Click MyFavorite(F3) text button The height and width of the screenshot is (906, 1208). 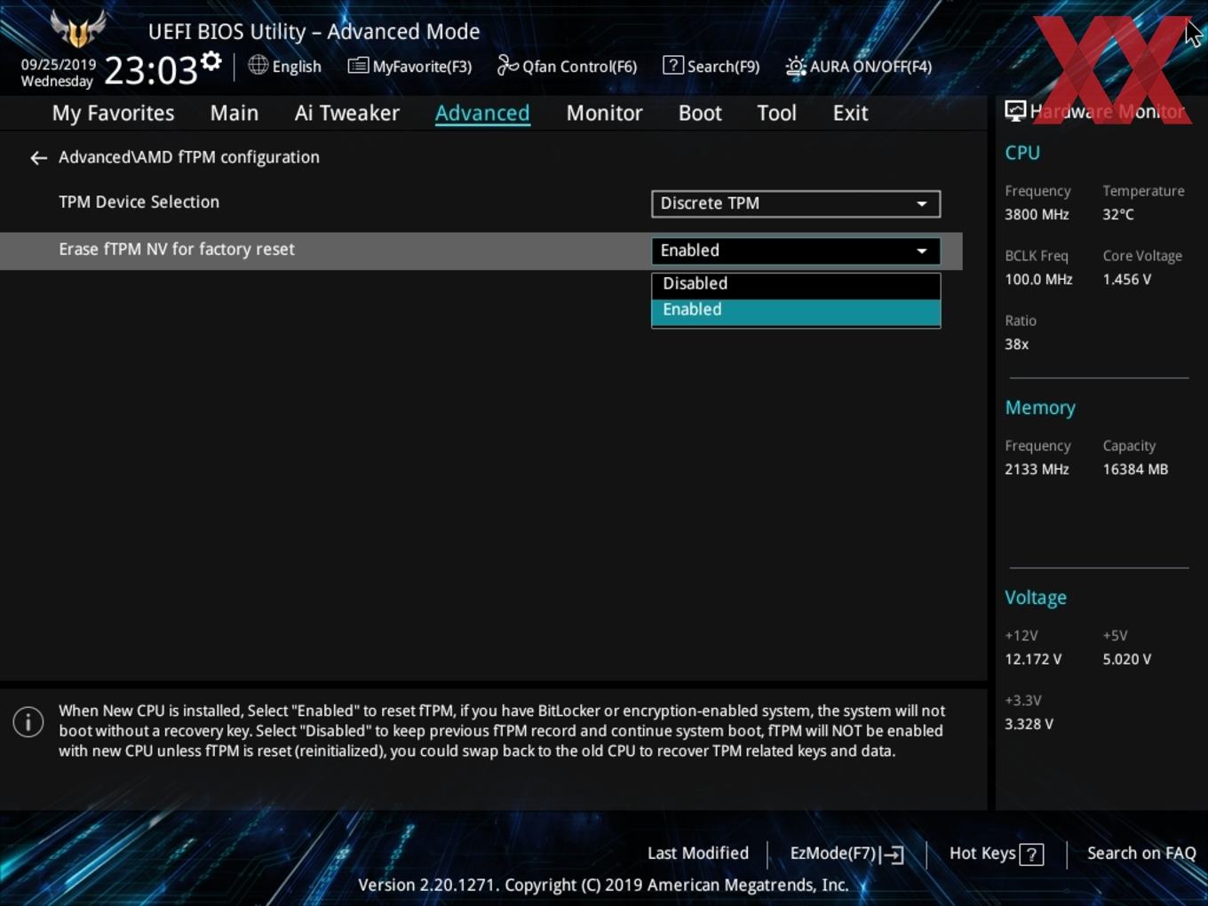pos(422,67)
